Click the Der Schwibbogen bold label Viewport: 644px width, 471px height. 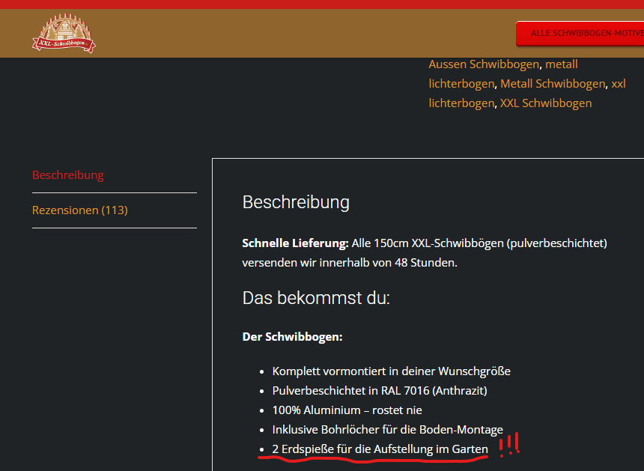(x=292, y=337)
